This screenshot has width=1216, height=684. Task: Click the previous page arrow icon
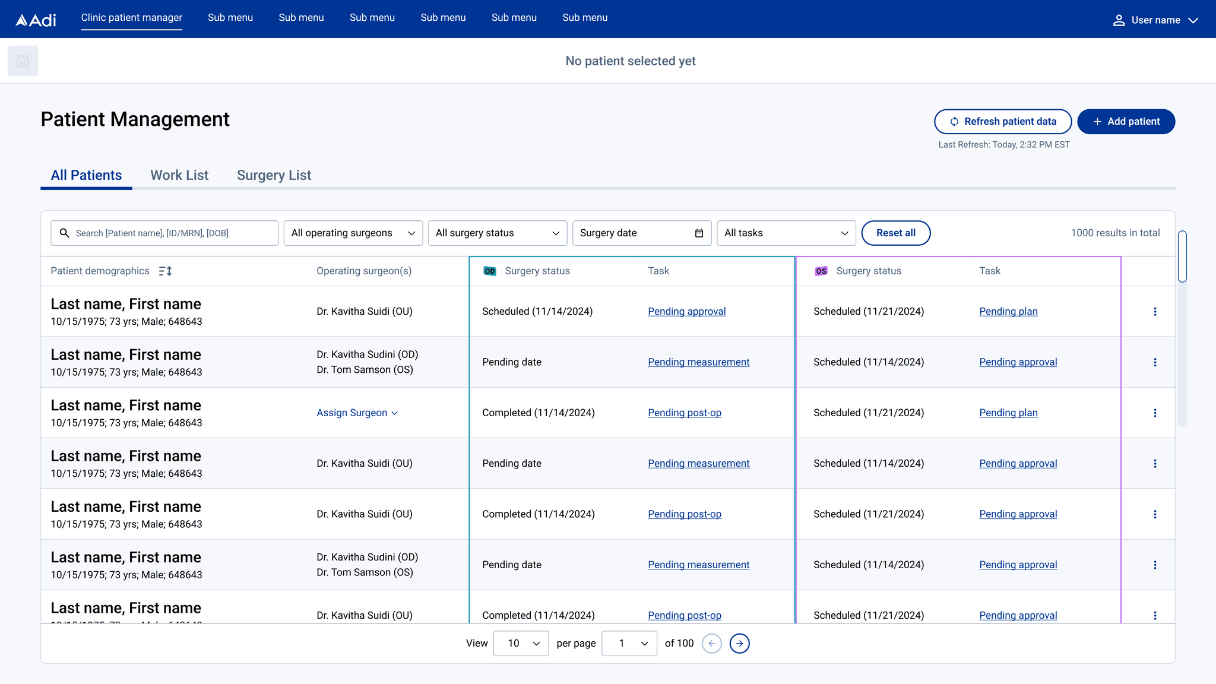[x=711, y=644]
